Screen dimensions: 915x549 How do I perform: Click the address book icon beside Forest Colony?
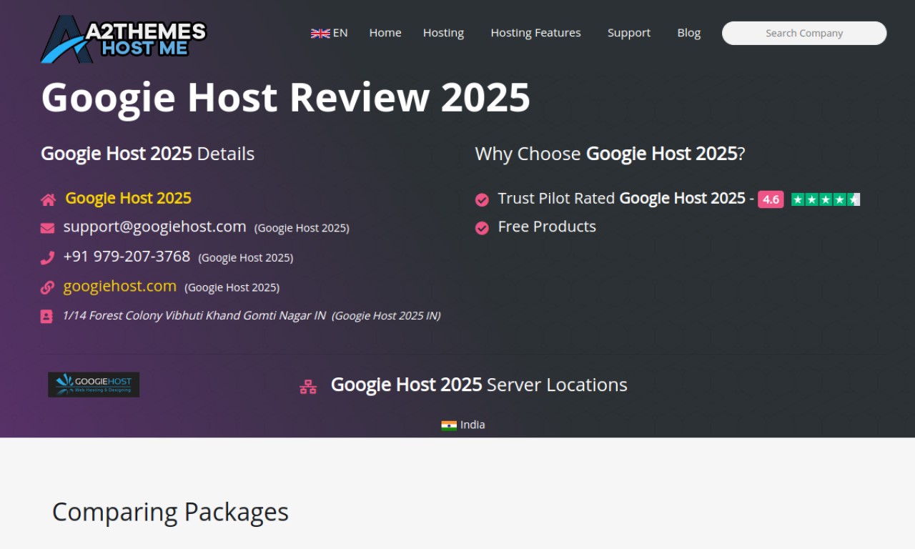point(46,316)
